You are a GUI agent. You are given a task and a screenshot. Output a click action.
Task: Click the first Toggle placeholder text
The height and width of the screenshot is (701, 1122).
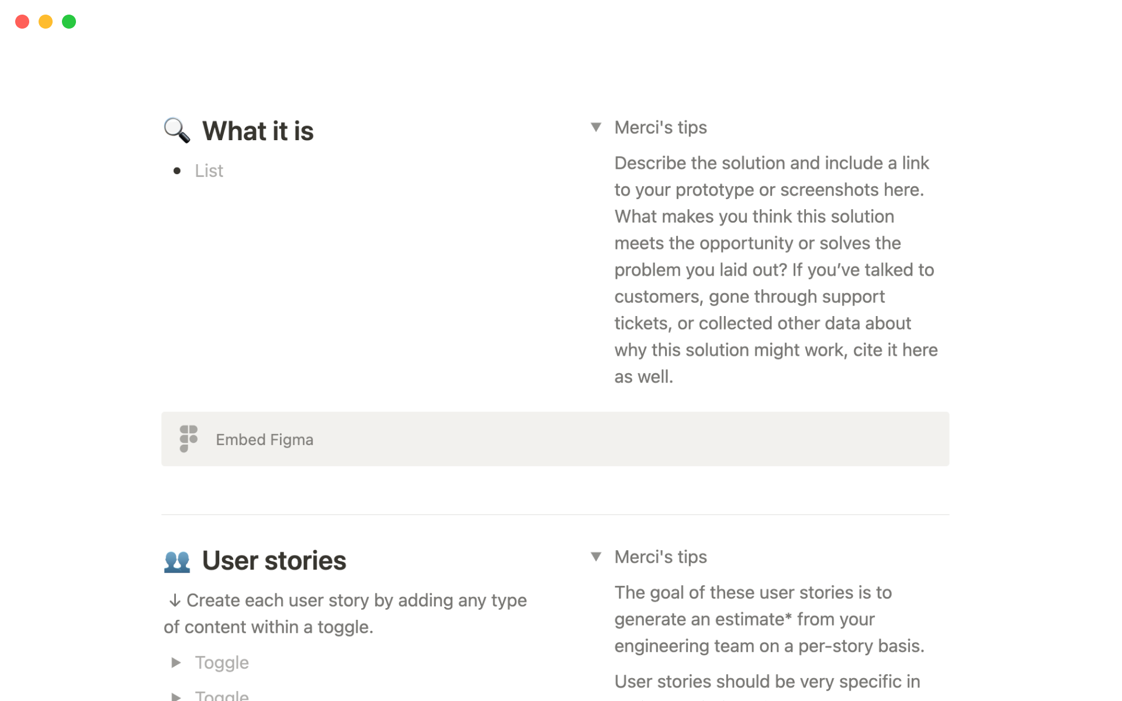pos(222,662)
